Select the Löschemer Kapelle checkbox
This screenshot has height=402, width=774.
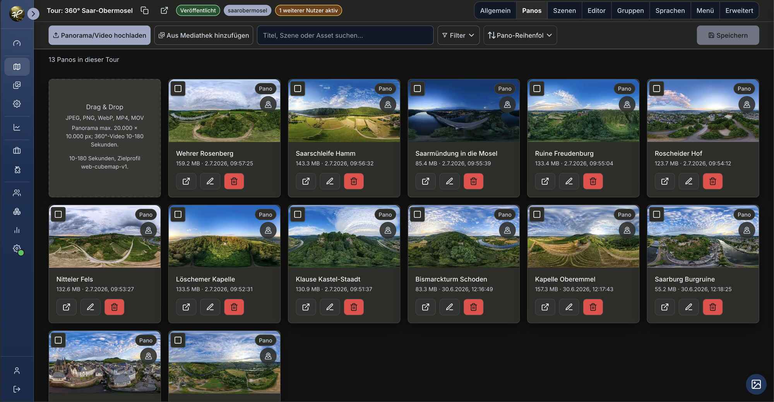pos(178,214)
